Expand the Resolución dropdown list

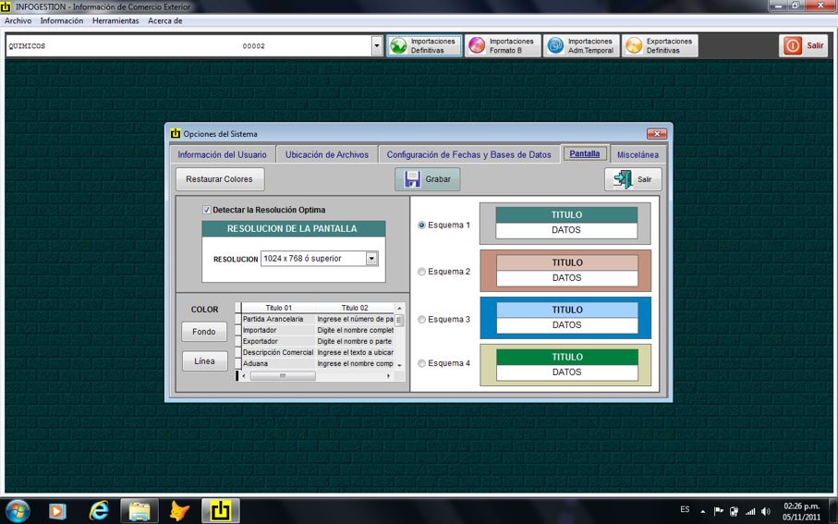371,259
